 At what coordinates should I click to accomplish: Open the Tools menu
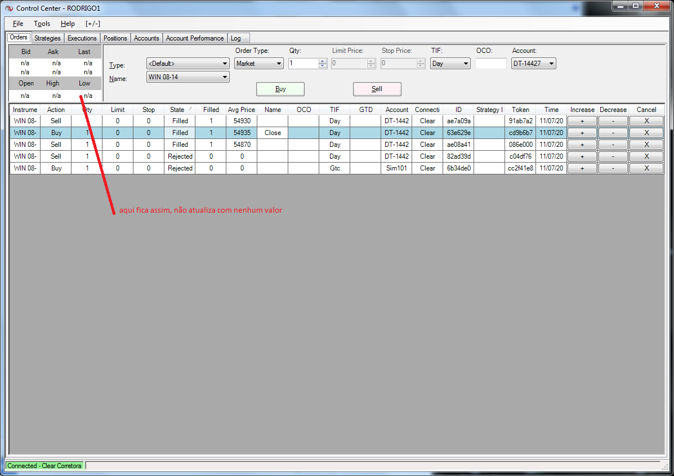(x=42, y=24)
